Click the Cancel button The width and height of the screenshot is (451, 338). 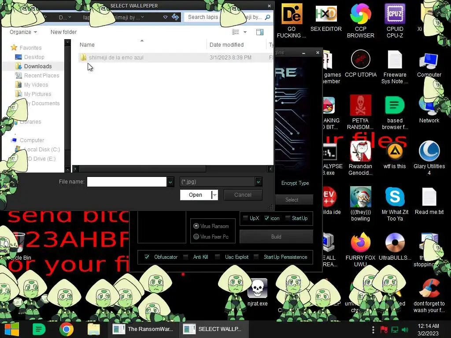pyautogui.click(x=243, y=195)
